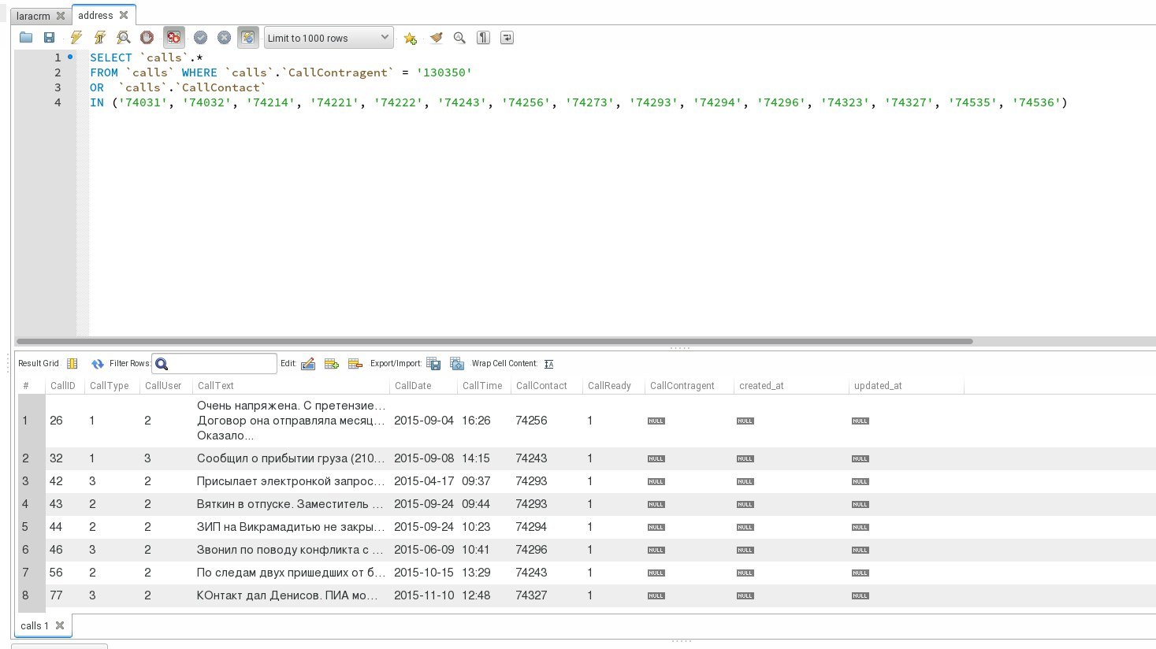Save query to snippets star icon
Image resolution: width=1156 pixels, height=649 pixels.
411,38
